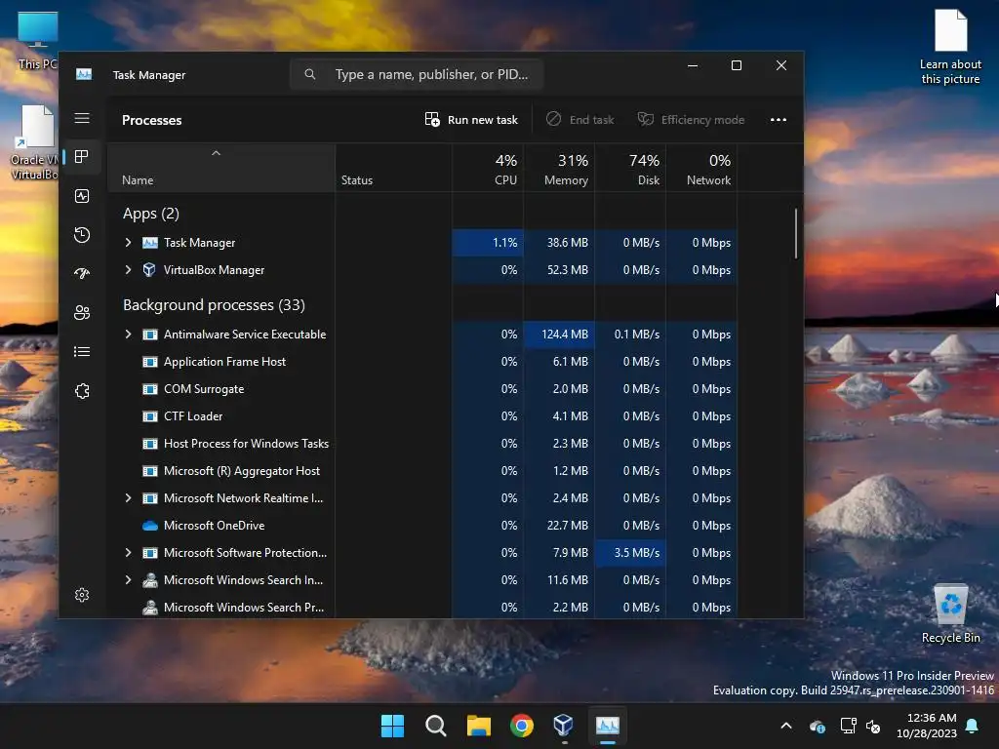The width and height of the screenshot is (999, 749).
Task: Open the Users page icon in sidebar
Action: coord(82,313)
